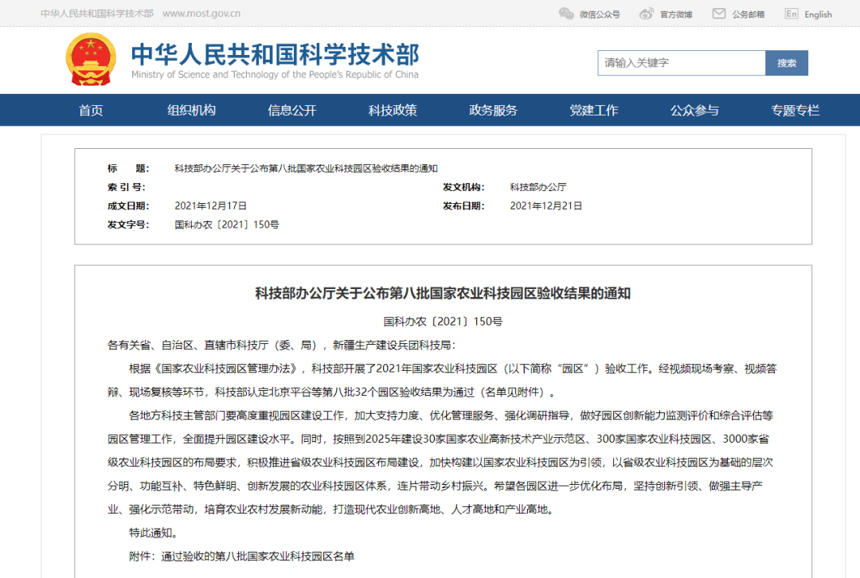Click centered document number under headline
This screenshot has height=578, width=860.
tap(443, 322)
